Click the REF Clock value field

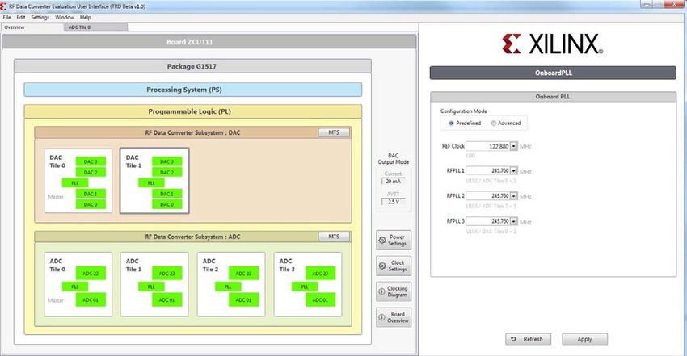487,146
